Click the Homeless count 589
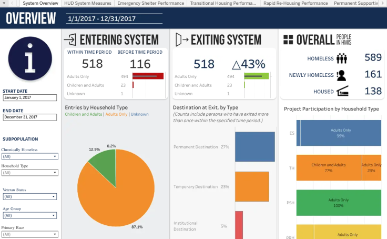The height and width of the screenshot is (239, 387). (373, 57)
